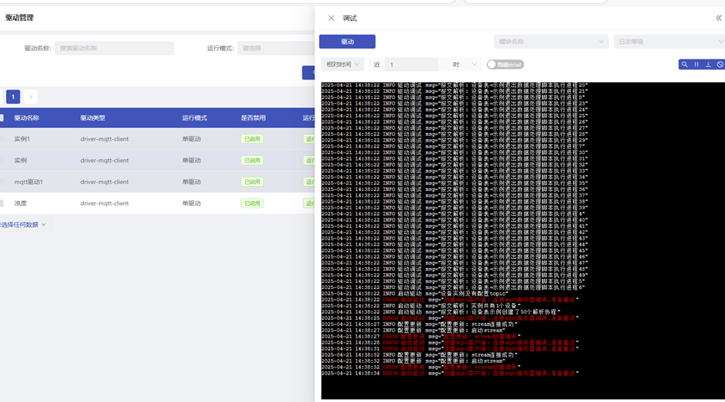This screenshot has width=725, height=402.
Task: Select page 1 in pagination
Action: tap(13, 97)
